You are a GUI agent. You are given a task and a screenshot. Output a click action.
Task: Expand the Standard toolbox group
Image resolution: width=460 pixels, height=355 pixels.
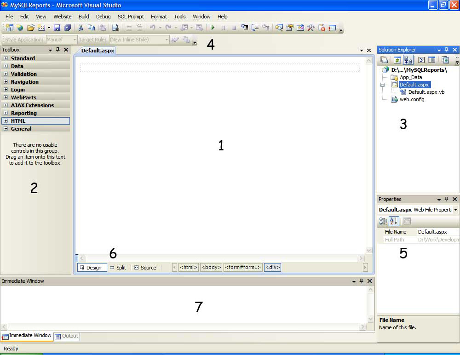coord(6,58)
